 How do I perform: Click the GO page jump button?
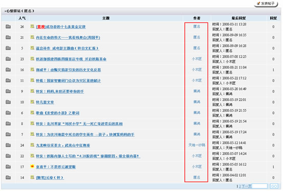pyautogui.click(x=274, y=186)
